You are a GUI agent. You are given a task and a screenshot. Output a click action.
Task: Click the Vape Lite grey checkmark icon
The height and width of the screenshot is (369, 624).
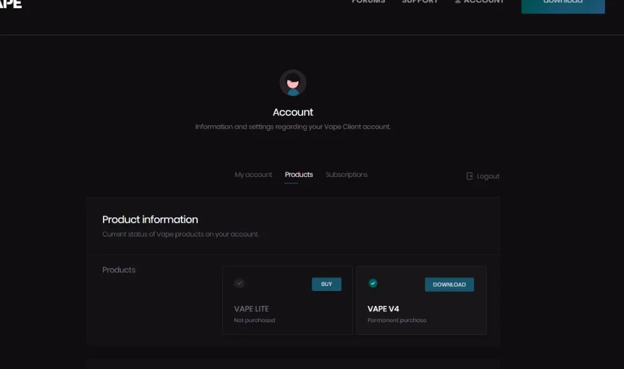click(239, 283)
